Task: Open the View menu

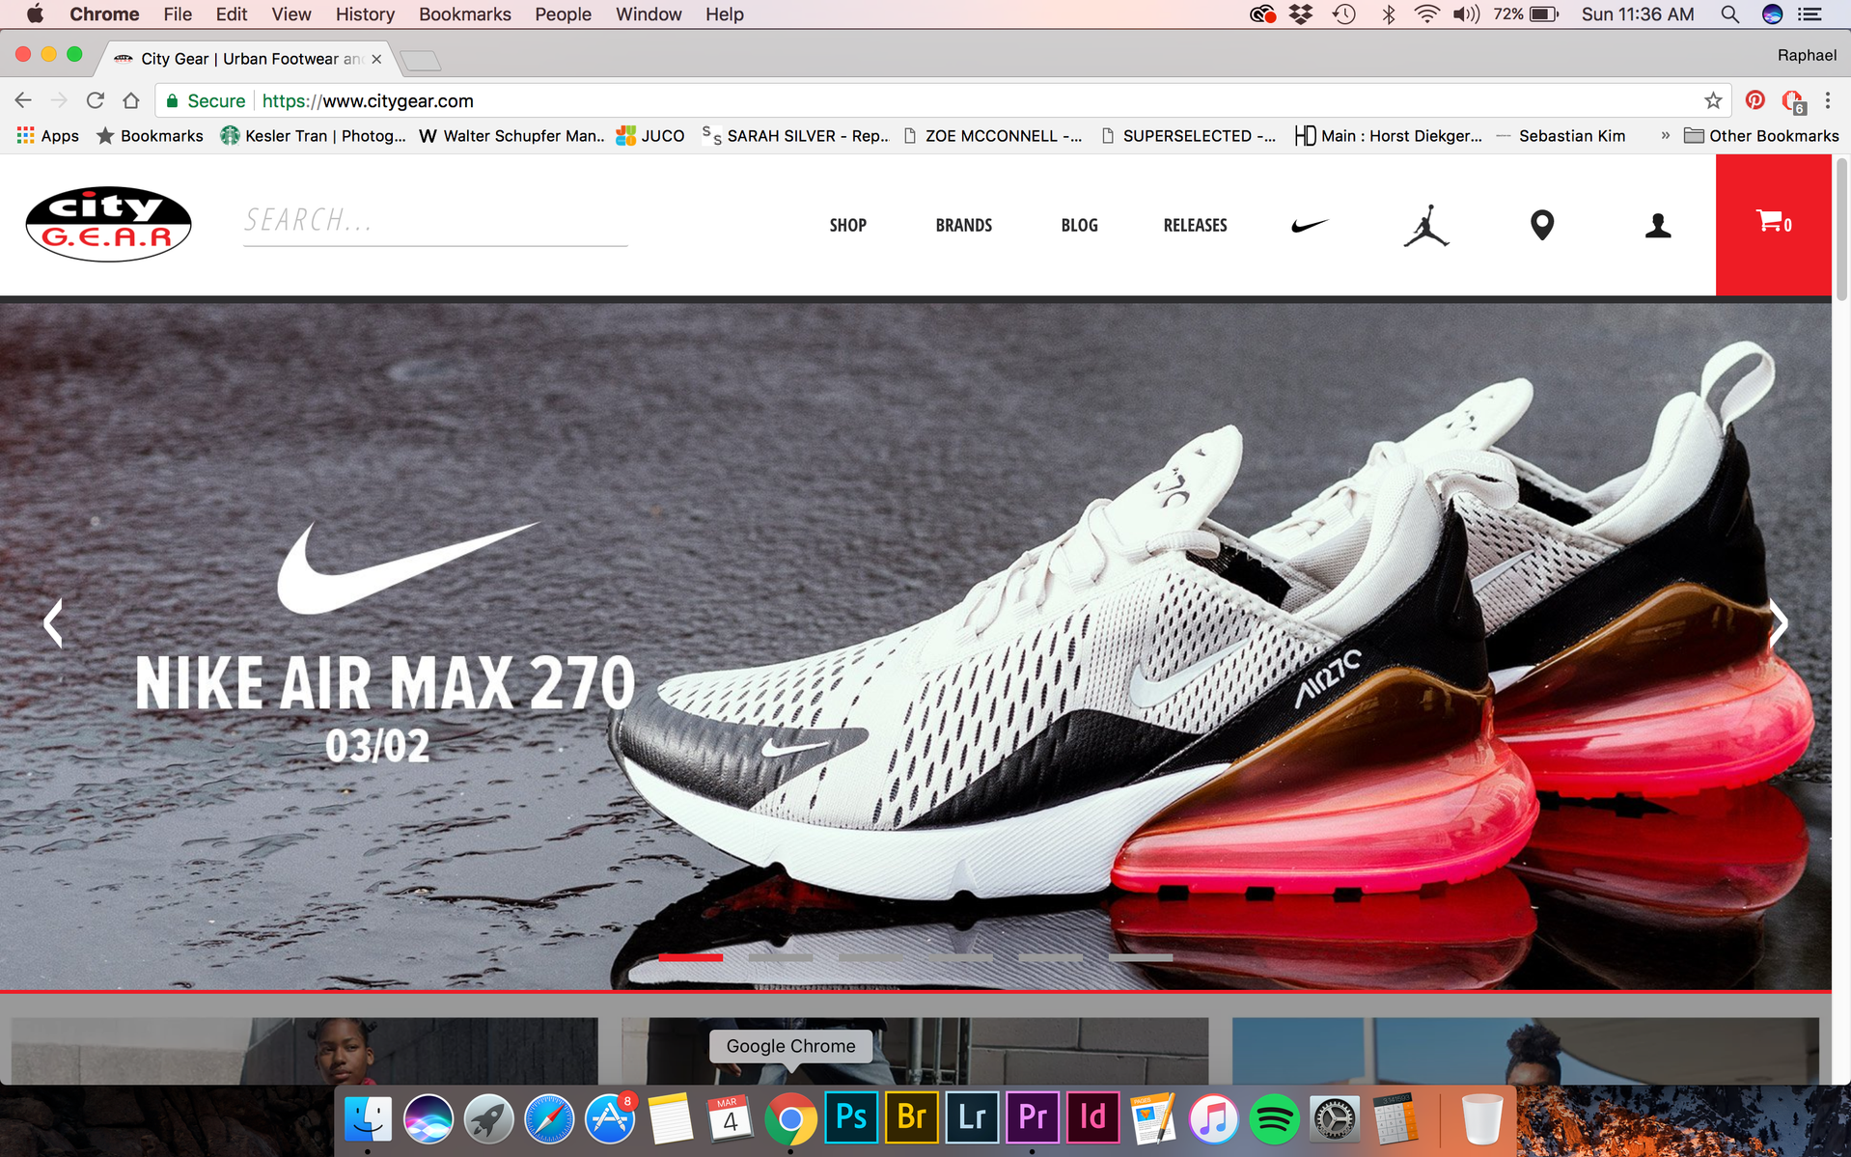Action: (291, 14)
